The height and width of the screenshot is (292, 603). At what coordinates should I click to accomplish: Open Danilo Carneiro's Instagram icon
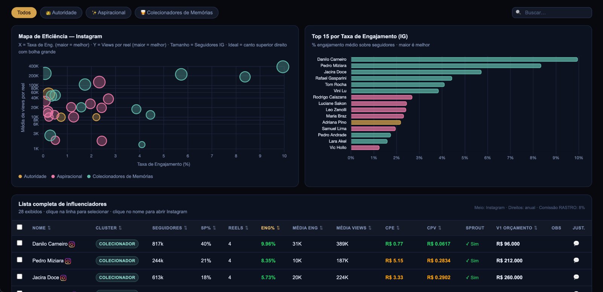click(72, 244)
